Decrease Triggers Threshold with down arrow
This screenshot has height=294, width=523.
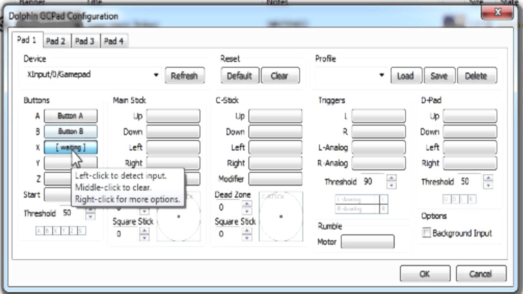pyautogui.click(x=391, y=185)
